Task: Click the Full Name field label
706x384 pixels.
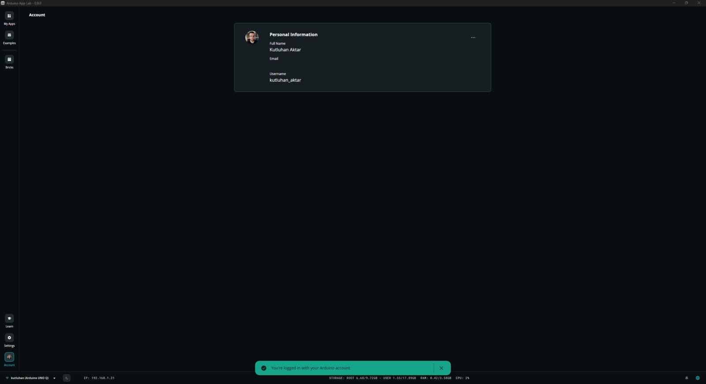Action: pyautogui.click(x=278, y=43)
